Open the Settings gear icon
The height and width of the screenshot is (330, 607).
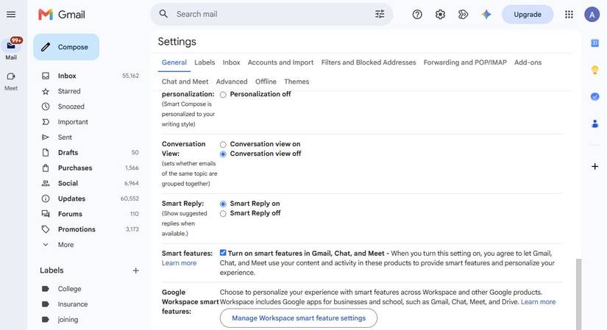pos(440,14)
